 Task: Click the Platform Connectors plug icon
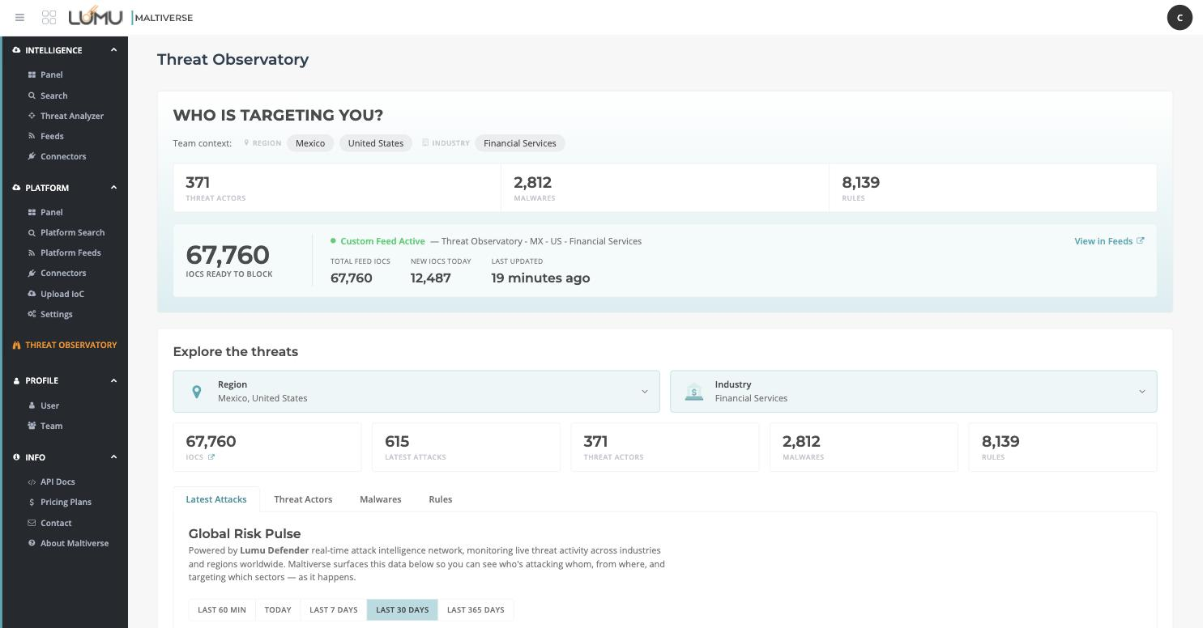coord(32,273)
